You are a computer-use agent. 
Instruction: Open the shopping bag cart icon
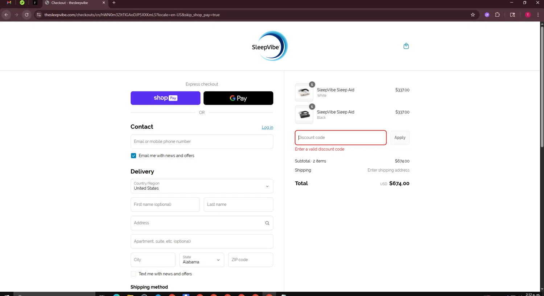(x=406, y=46)
